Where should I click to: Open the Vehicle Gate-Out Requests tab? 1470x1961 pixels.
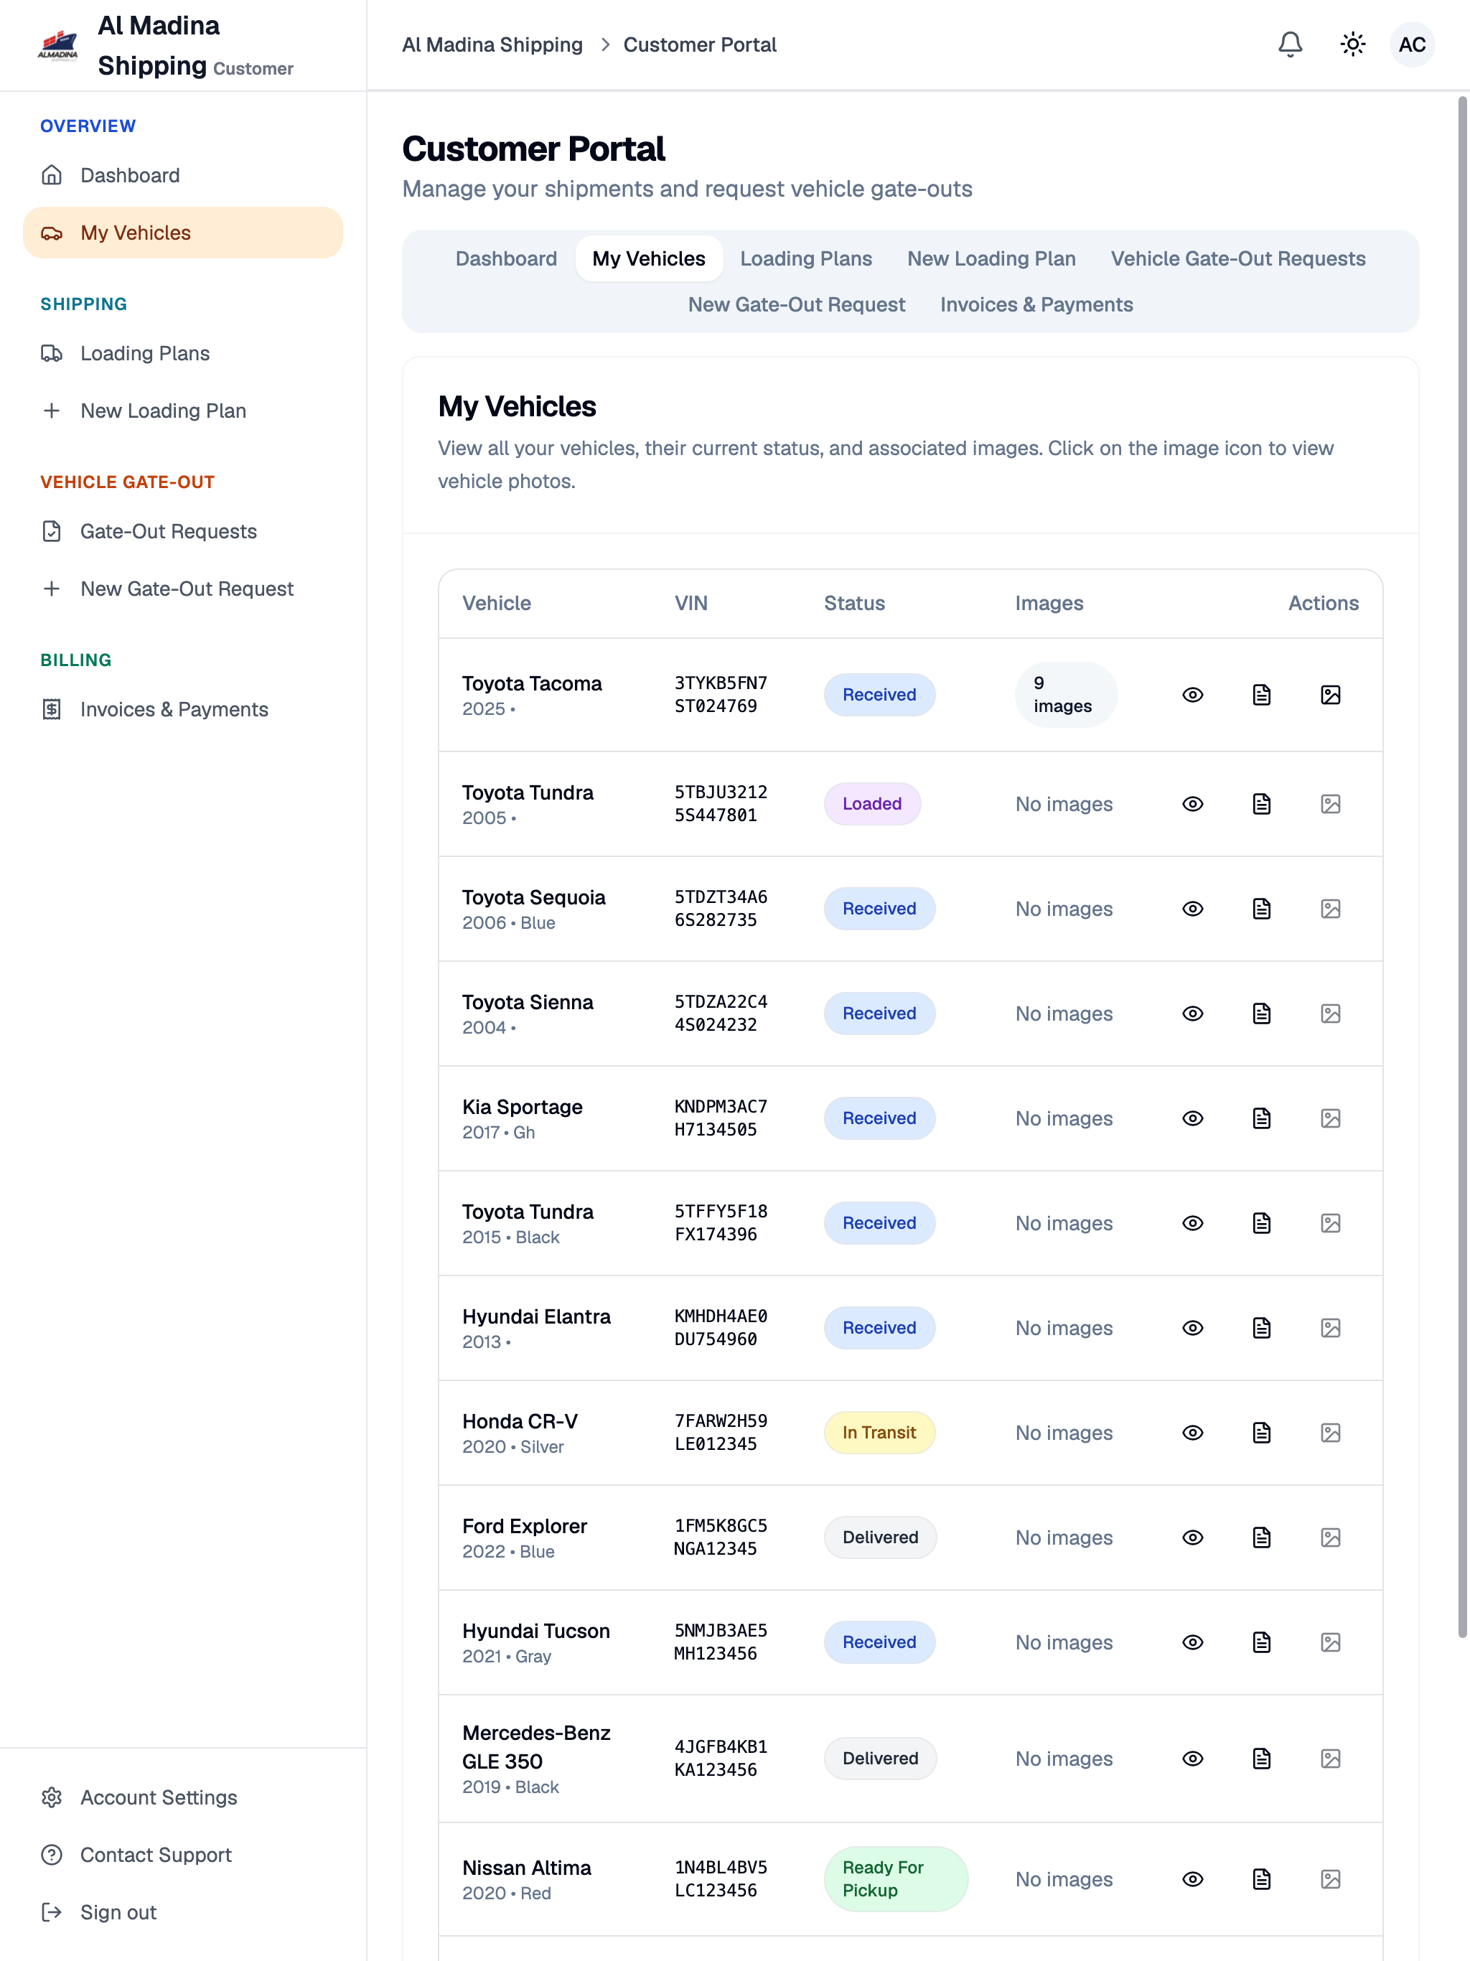1237,259
